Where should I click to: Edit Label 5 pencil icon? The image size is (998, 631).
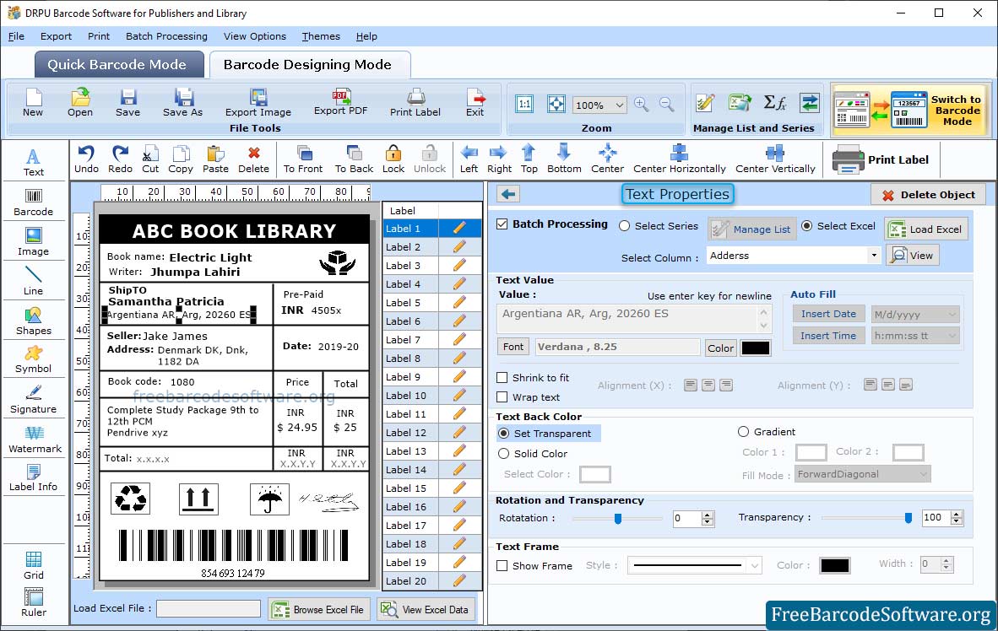tap(459, 302)
